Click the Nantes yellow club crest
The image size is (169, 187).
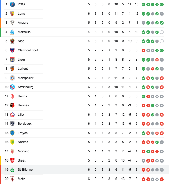click(x=12, y=142)
